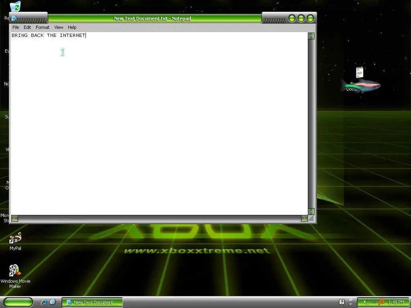This screenshot has height=308, width=411.
Task: Minimize the Notepad window
Action: pos(292,18)
